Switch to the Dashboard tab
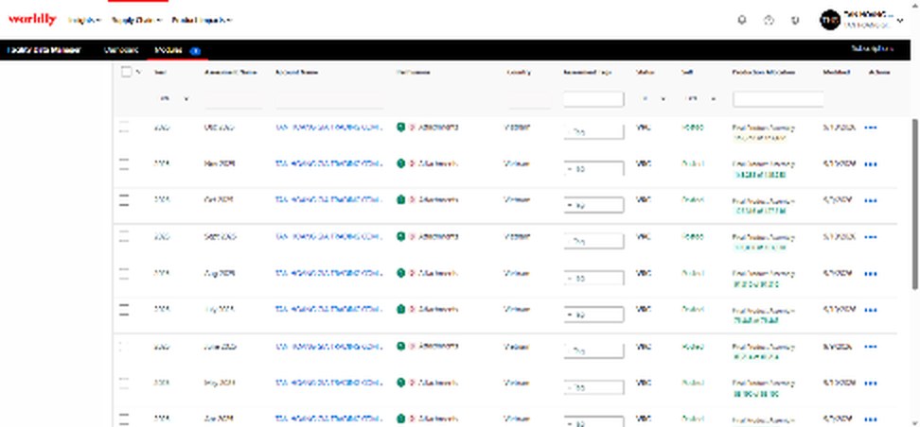Screen dimensions: 920x427 tap(121, 50)
